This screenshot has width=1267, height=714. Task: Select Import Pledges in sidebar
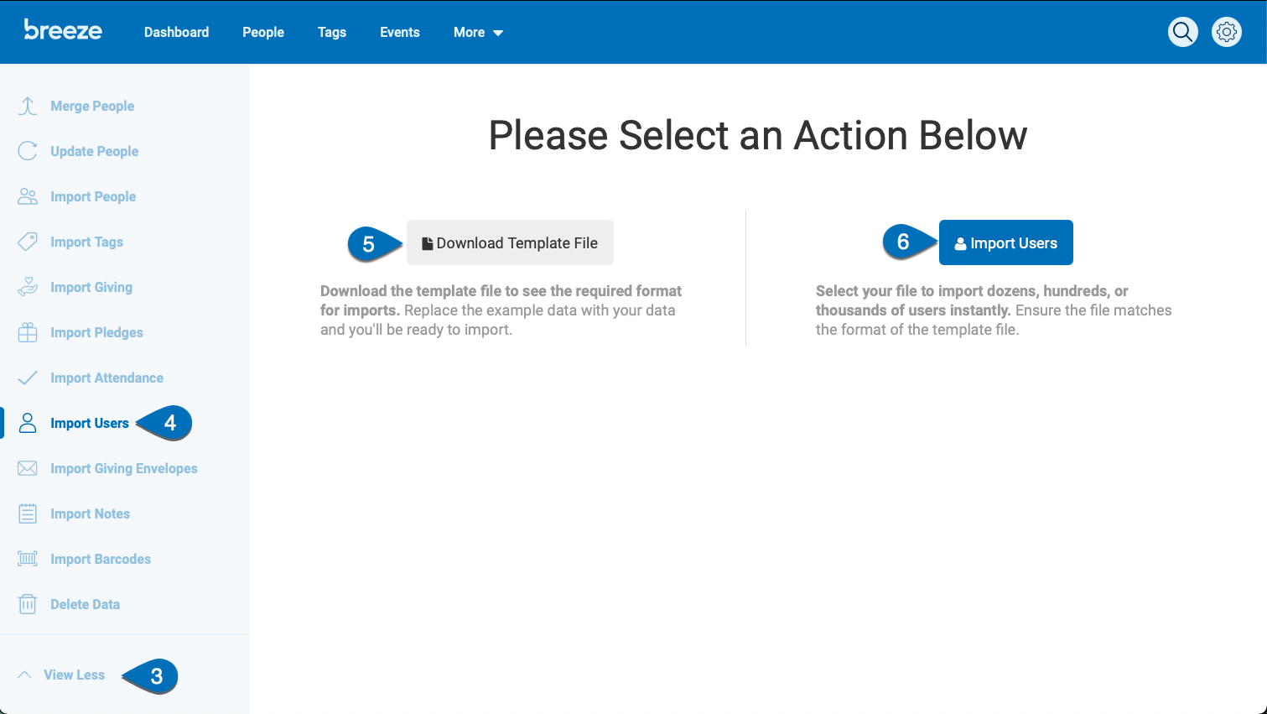pyautogui.click(x=96, y=332)
